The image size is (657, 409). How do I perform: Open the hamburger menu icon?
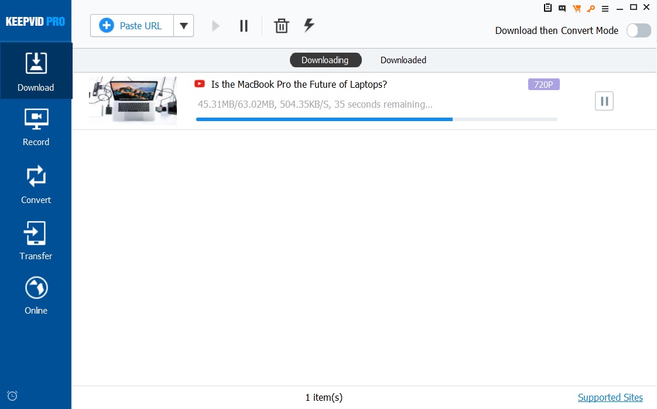pos(605,8)
